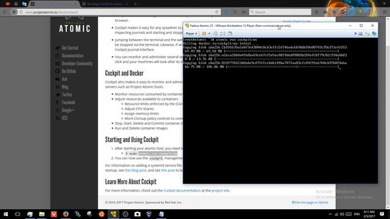Image resolution: width=390 pixels, height=219 pixels.
Task: Open the Firefox hamburger menu
Action: (x=385, y=12)
